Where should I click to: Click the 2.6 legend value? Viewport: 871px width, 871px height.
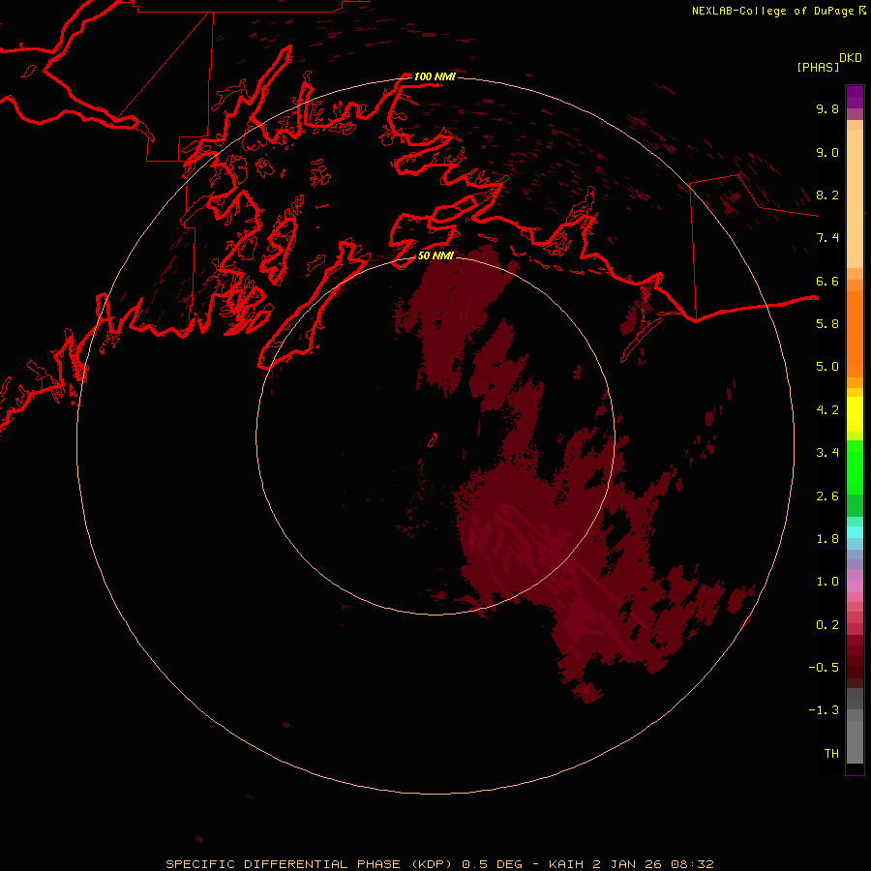click(827, 496)
